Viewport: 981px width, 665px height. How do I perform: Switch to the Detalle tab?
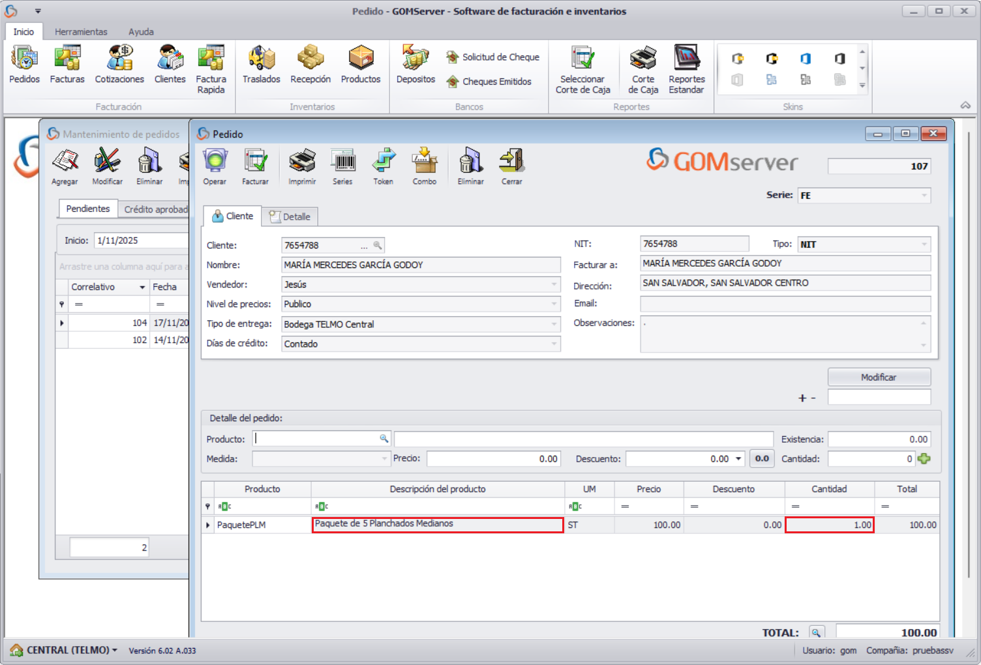pos(290,216)
